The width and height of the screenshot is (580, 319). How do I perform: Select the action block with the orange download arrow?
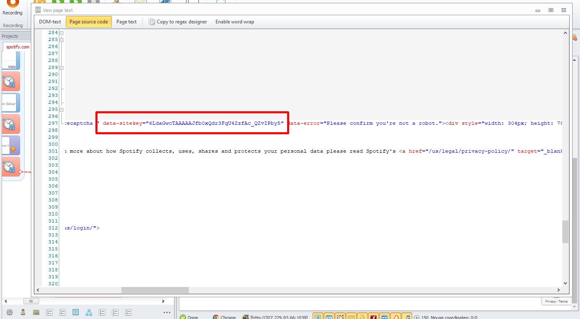(x=11, y=145)
